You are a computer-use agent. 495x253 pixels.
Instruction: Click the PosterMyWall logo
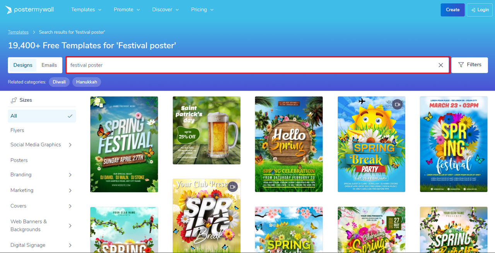tap(30, 10)
